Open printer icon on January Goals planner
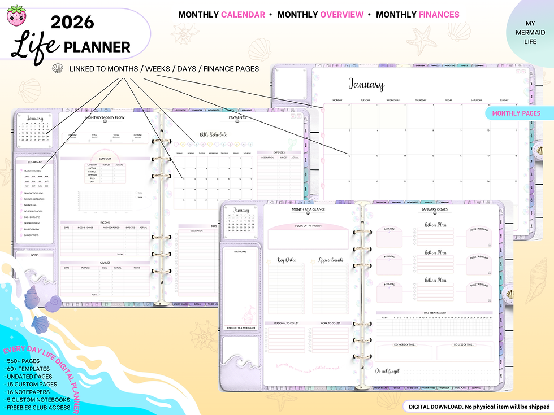 (488, 203)
